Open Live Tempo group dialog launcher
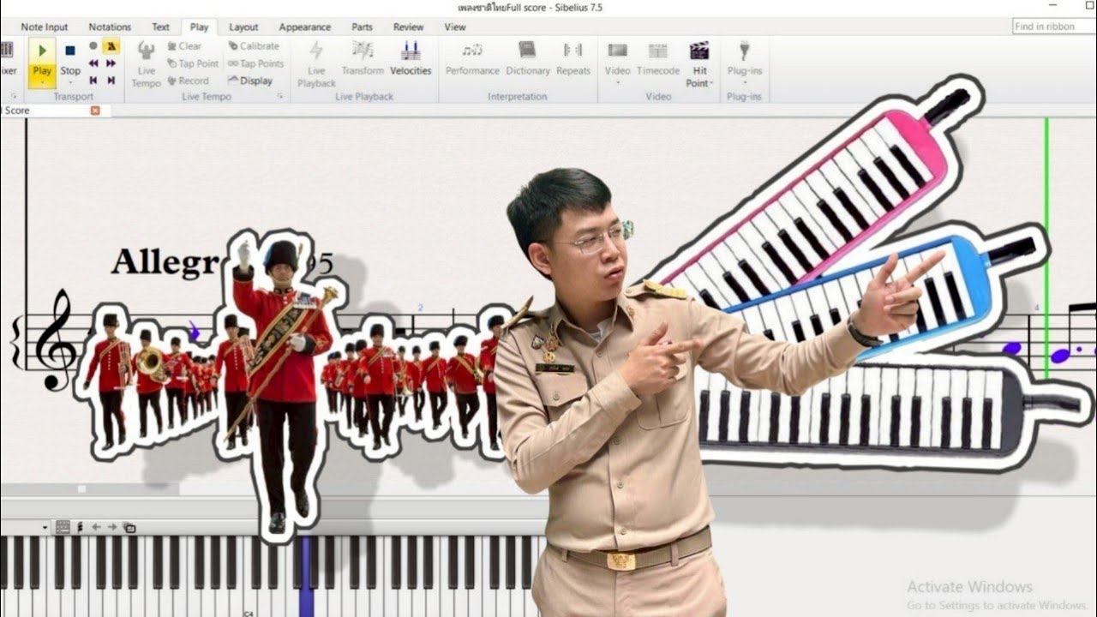 (x=280, y=97)
